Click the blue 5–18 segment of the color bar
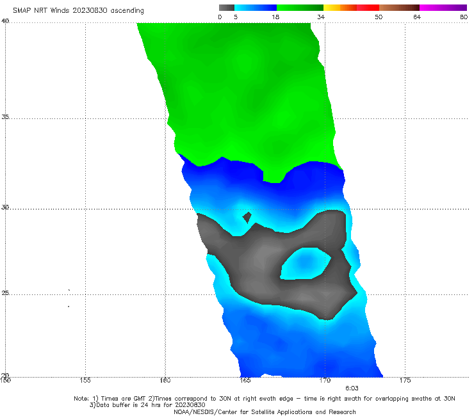474x416 pixels. click(x=256, y=8)
